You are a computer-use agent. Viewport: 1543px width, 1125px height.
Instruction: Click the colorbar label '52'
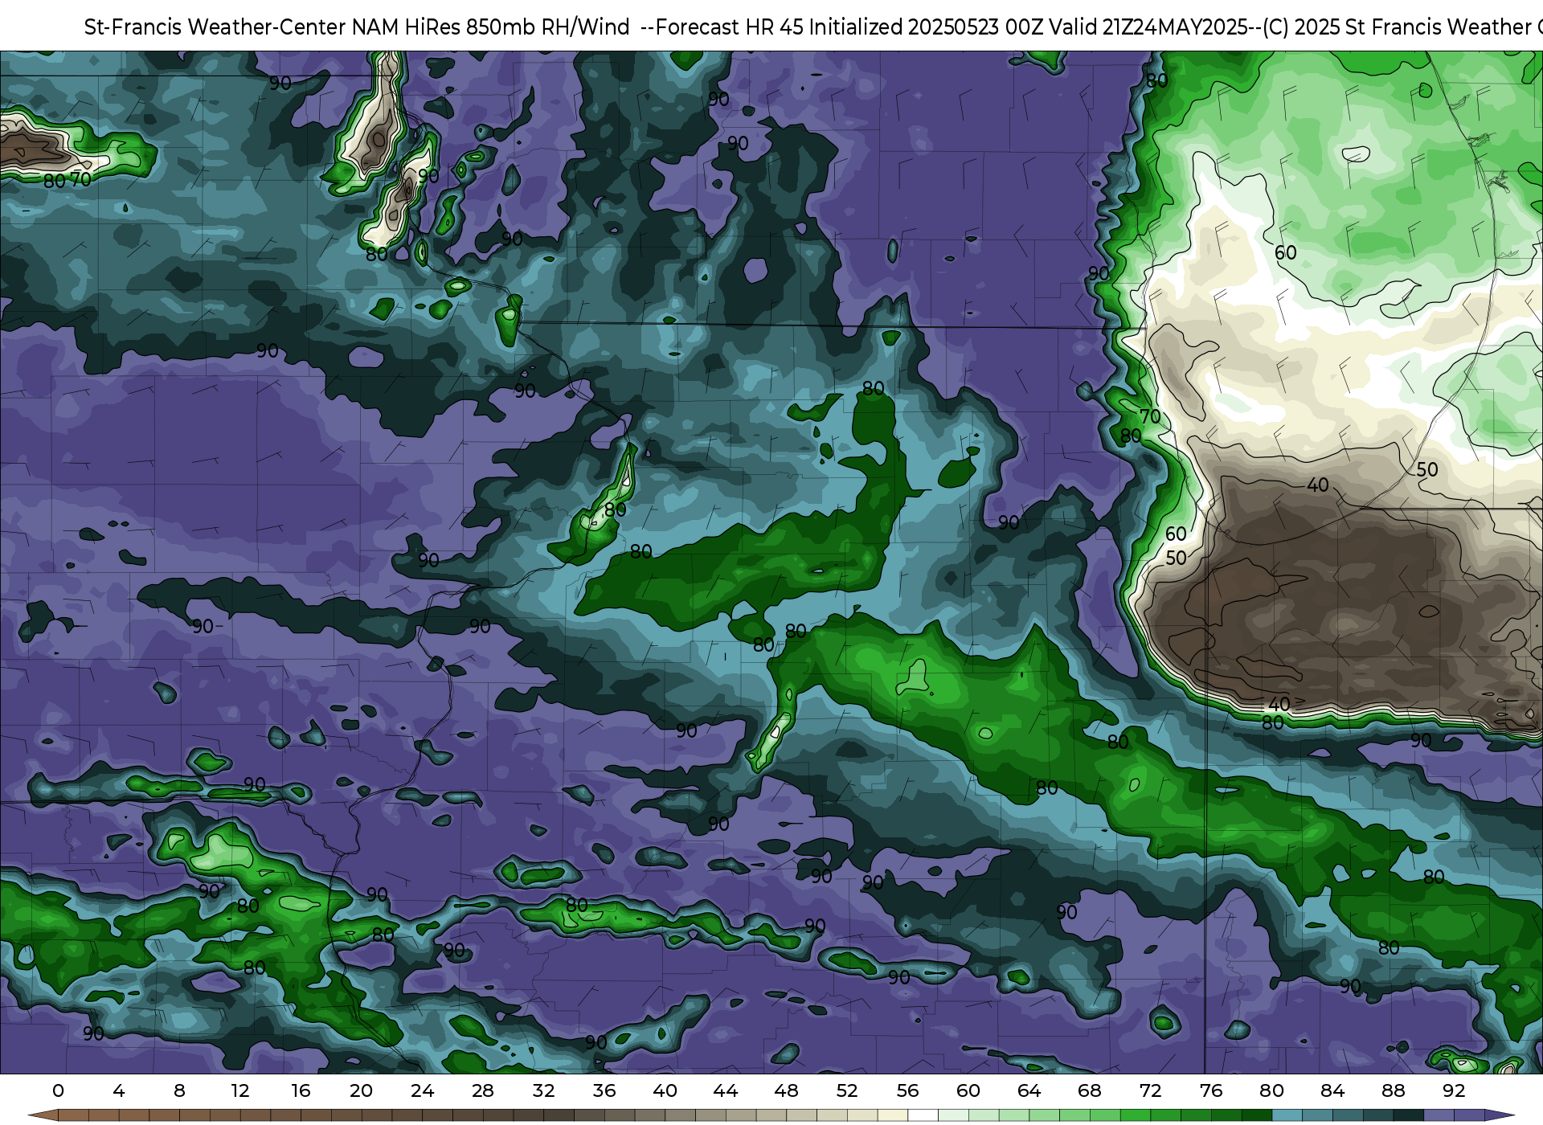(847, 1090)
